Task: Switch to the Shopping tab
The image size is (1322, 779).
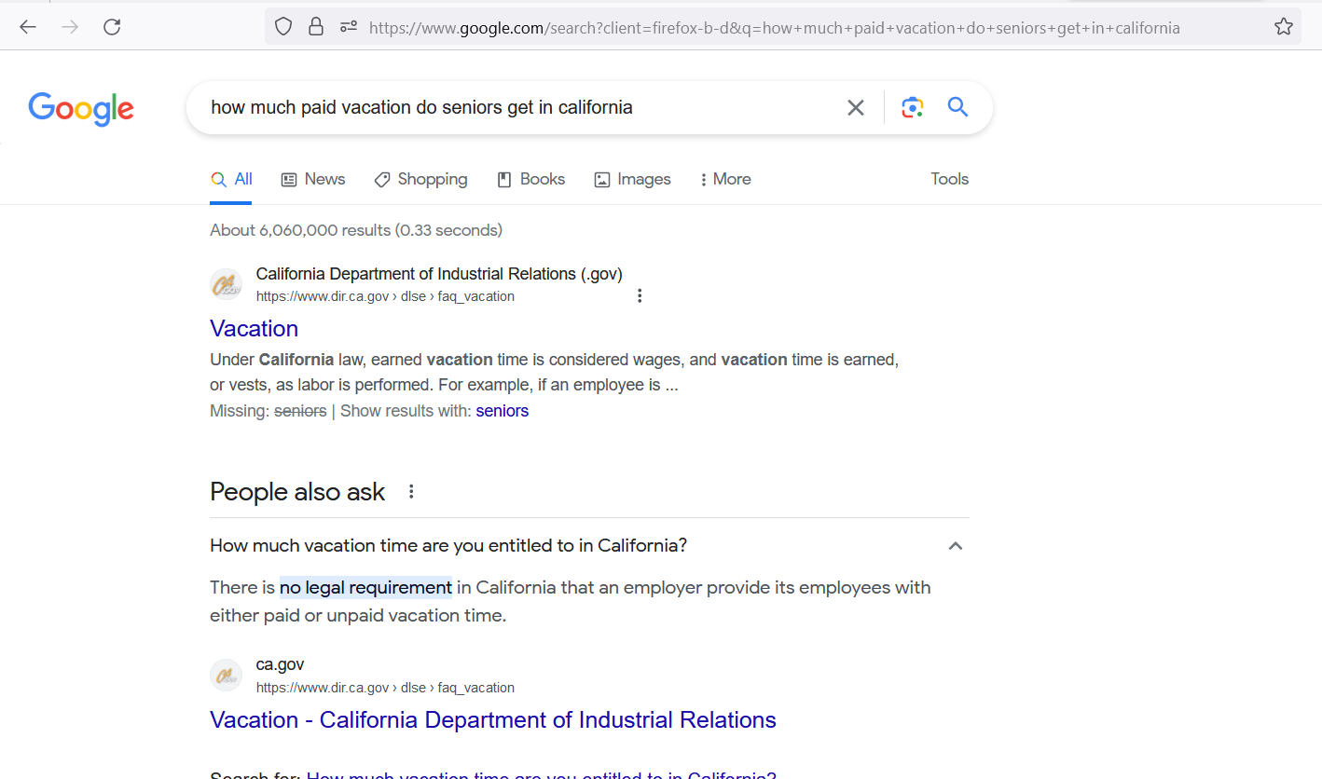Action: pos(420,179)
